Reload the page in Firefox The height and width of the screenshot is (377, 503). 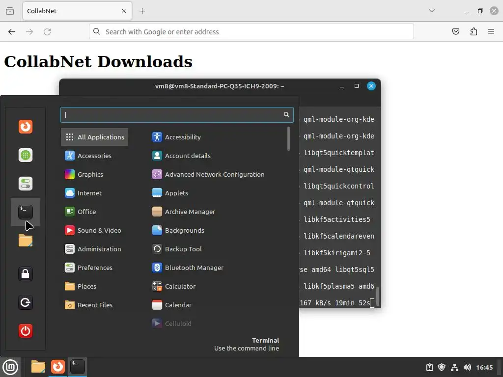(x=47, y=32)
